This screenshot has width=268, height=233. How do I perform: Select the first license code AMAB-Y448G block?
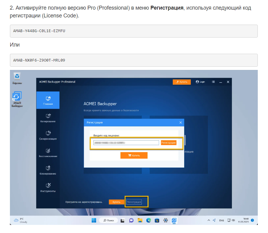[x=134, y=31]
